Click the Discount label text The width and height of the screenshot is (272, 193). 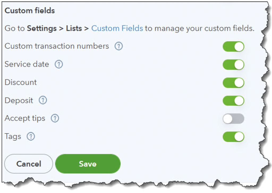[21, 82]
